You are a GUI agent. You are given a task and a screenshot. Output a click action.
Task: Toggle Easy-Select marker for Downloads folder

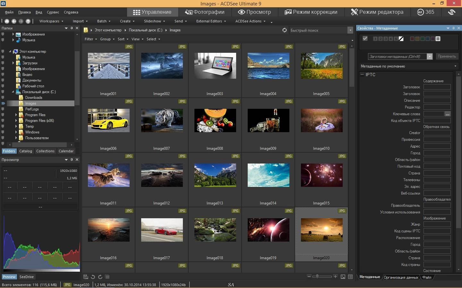3,98
